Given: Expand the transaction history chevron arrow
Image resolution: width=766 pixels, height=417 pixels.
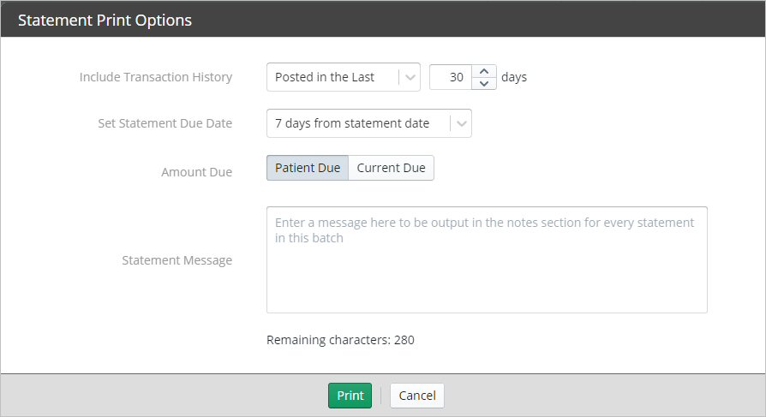Looking at the screenshot, I should point(410,77).
